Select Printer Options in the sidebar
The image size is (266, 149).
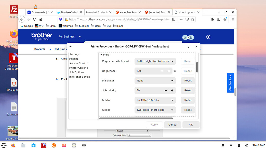click(78, 68)
